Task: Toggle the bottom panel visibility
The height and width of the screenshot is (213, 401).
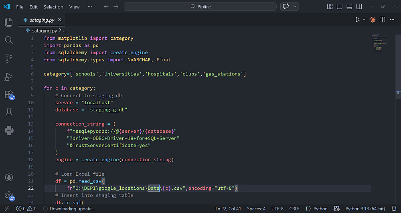Action: pos(349,6)
